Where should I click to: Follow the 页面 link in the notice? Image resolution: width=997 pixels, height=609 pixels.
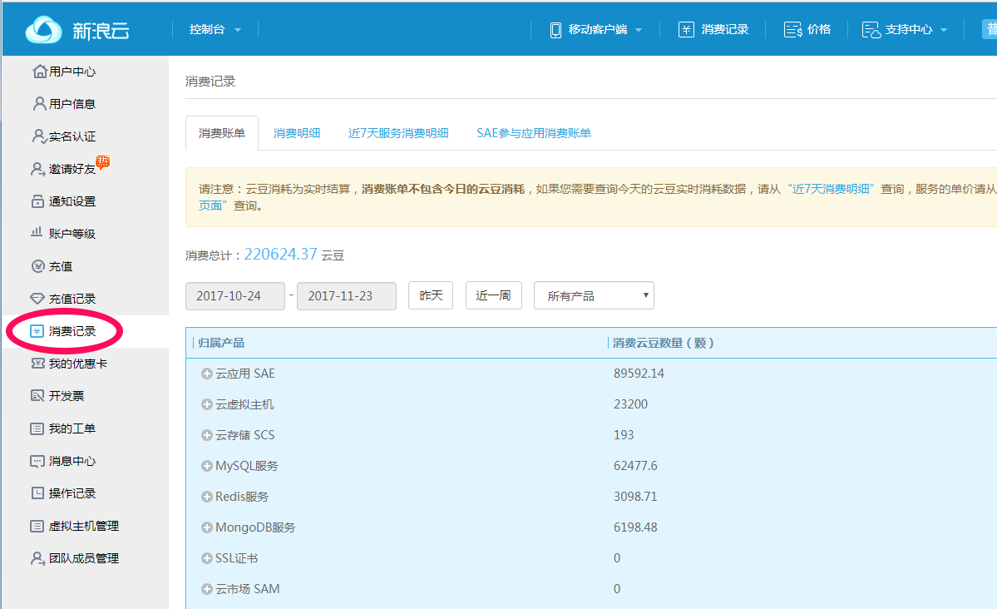pos(213,205)
